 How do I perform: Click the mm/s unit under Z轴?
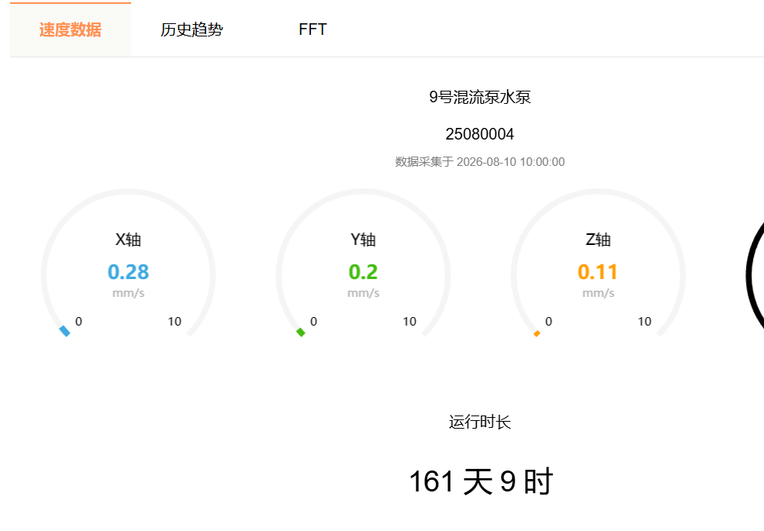click(598, 293)
